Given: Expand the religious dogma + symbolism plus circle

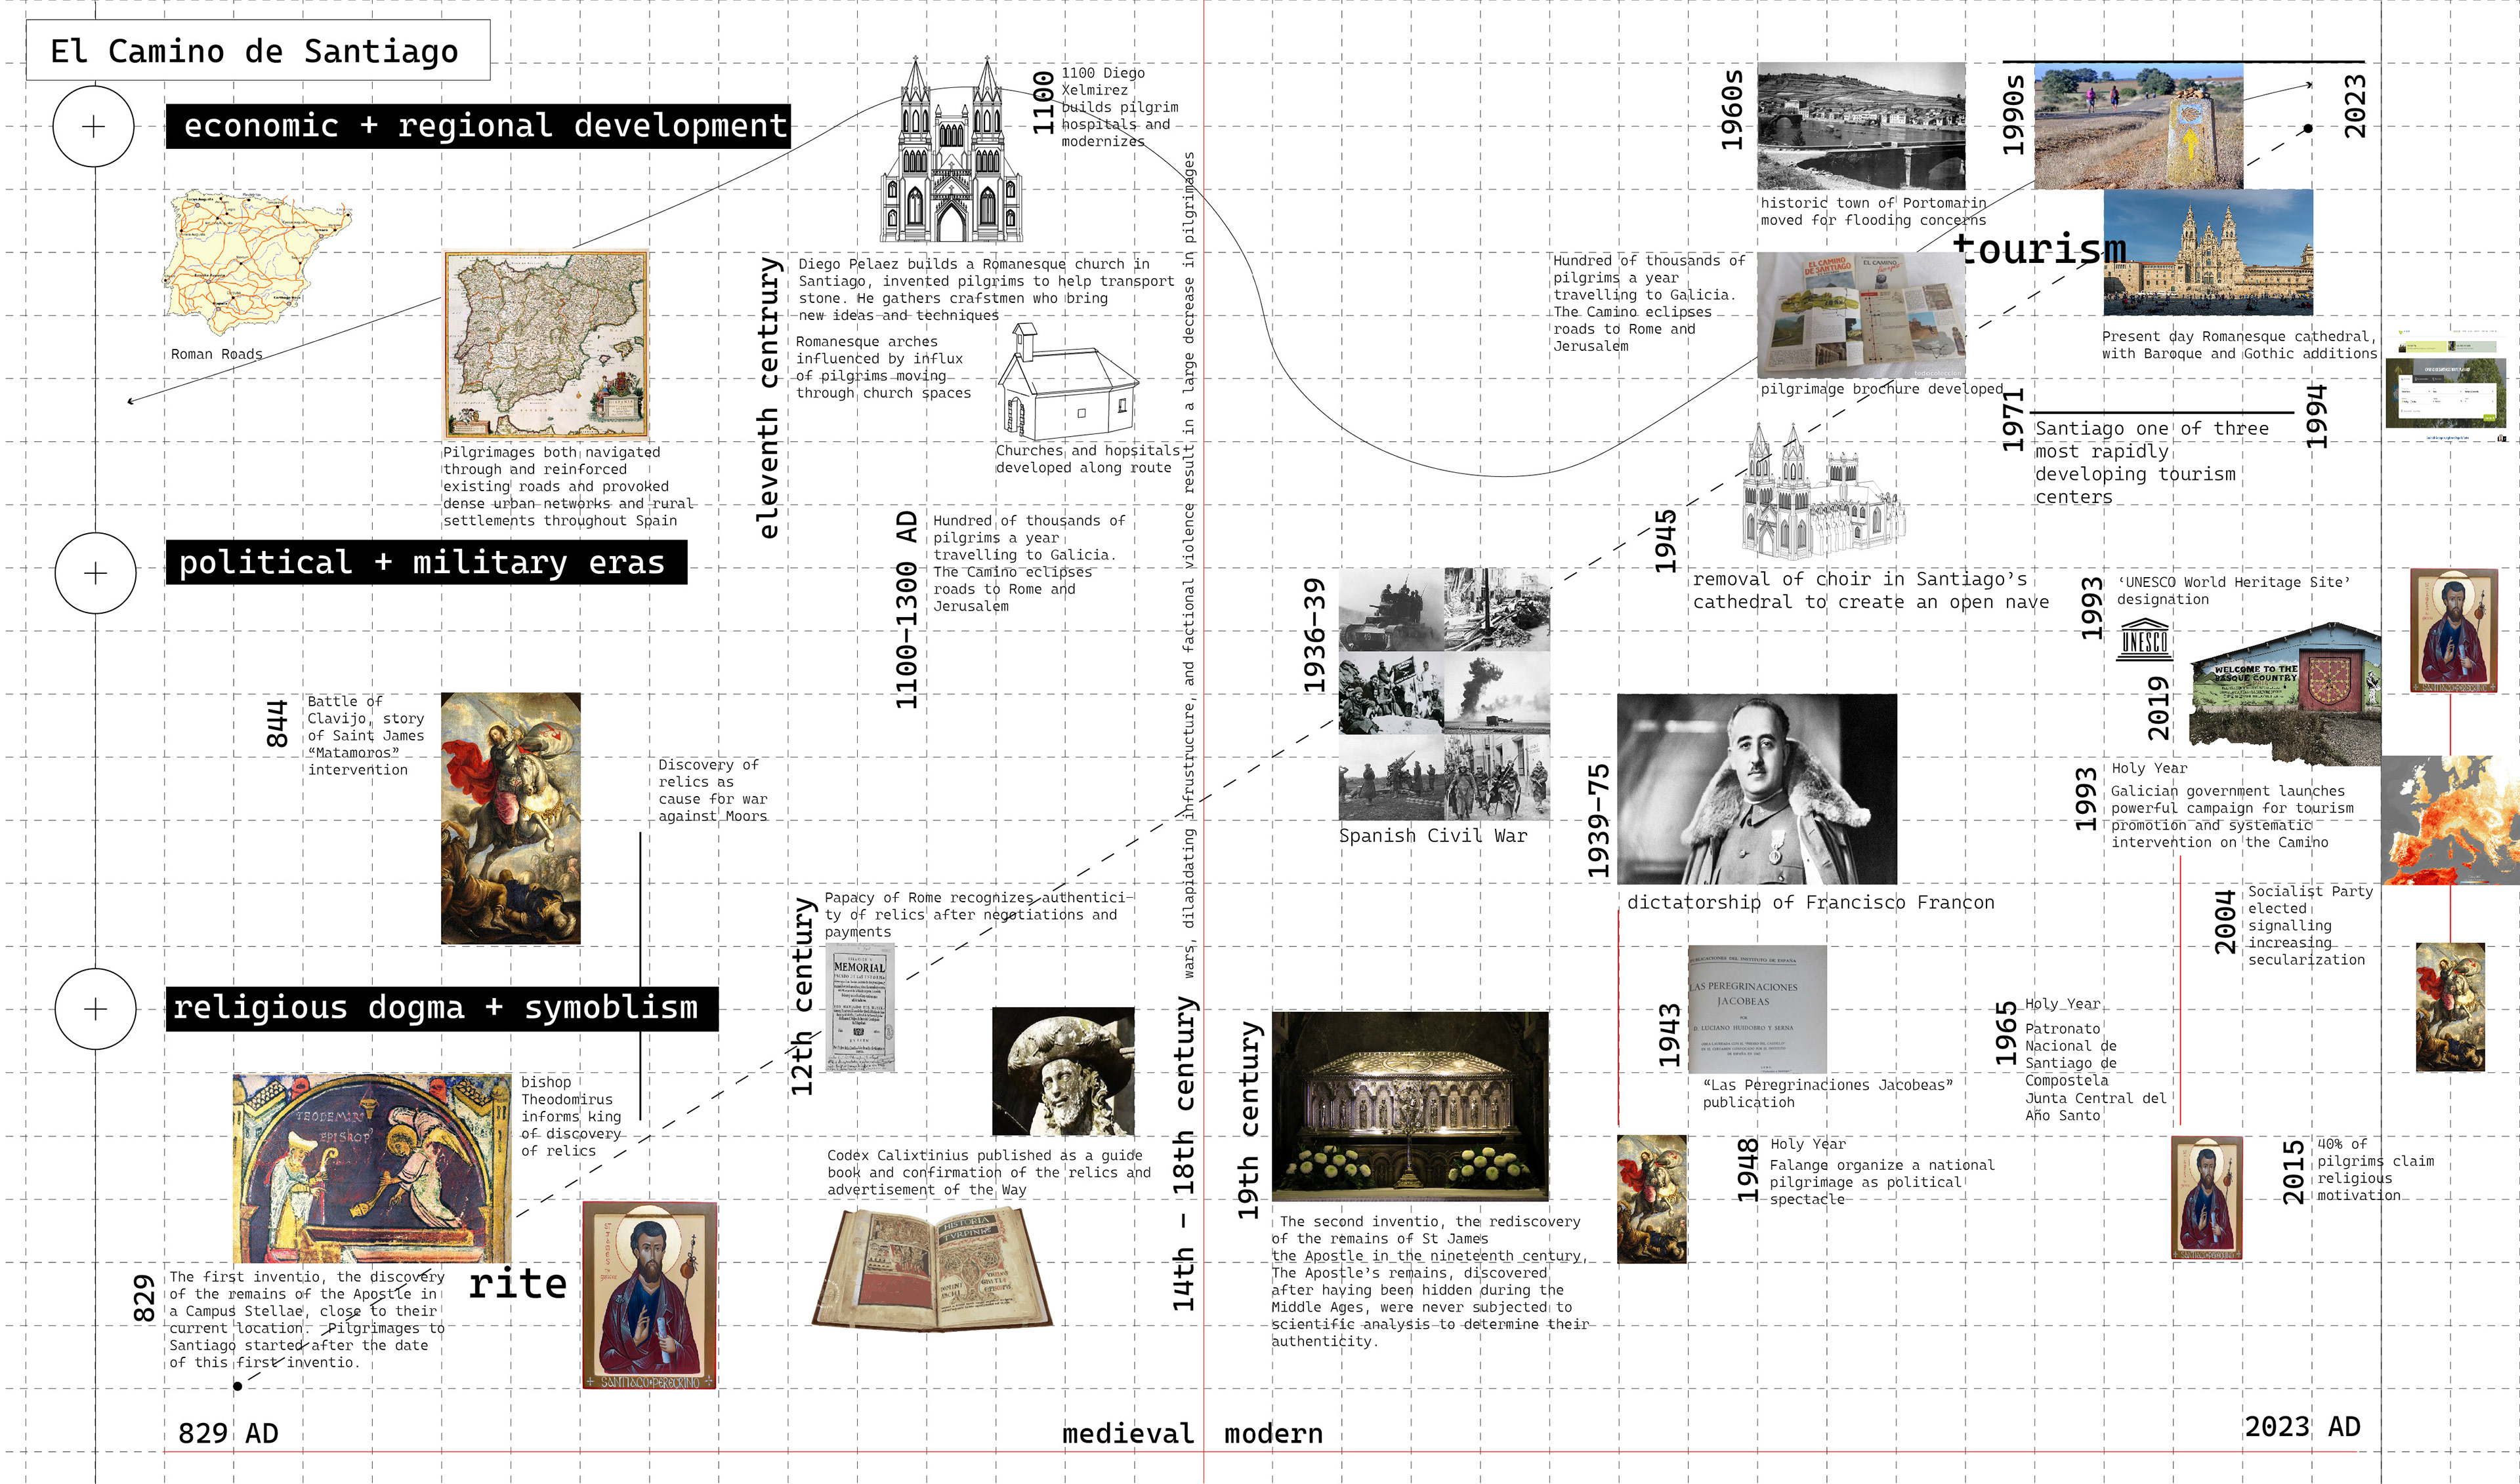Looking at the screenshot, I should tap(95, 1009).
